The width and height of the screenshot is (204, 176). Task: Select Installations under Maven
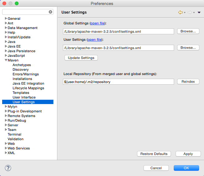pyautogui.click(x=22, y=79)
